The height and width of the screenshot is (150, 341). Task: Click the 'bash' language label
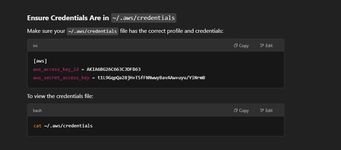click(37, 111)
